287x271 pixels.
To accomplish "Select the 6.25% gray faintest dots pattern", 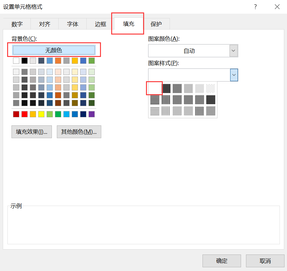I will coord(211,88).
